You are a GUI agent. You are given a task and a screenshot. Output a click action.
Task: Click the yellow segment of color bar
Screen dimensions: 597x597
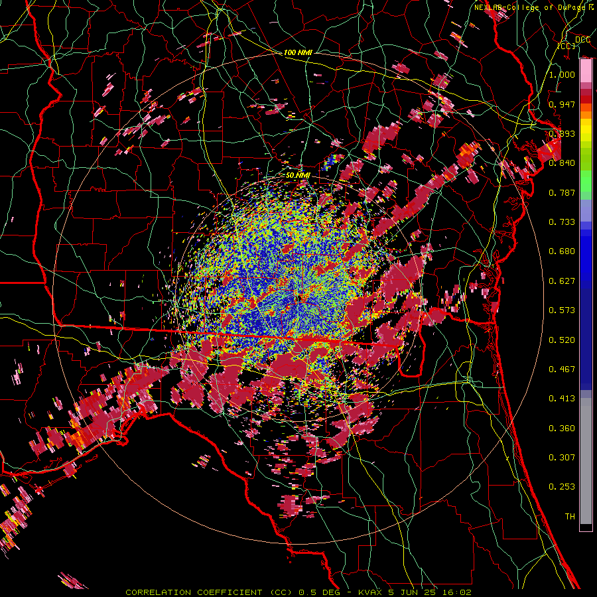pyautogui.click(x=586, y=131)
